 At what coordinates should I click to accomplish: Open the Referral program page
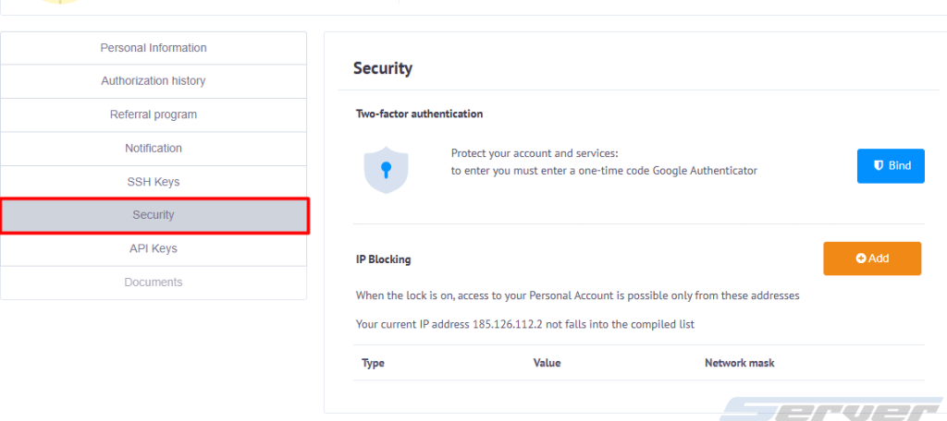(x=154, y=114)
